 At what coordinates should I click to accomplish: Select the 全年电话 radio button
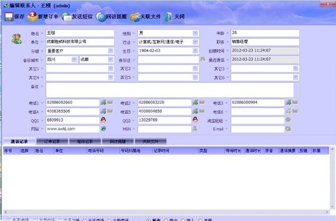point(85,220)
